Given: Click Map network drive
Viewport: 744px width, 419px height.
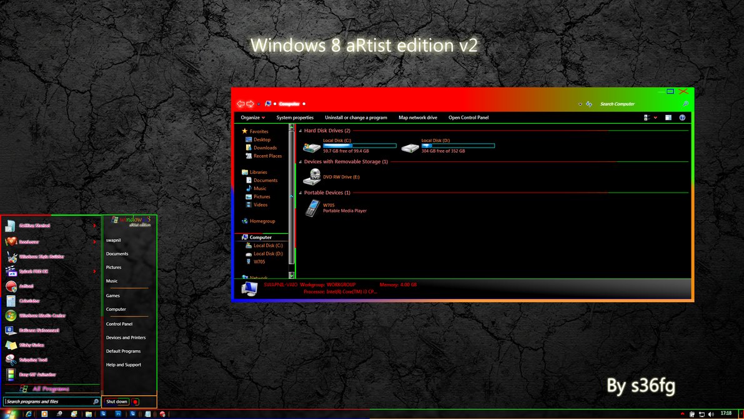Looking at the screenshot, I should click(x=418, y=118).
